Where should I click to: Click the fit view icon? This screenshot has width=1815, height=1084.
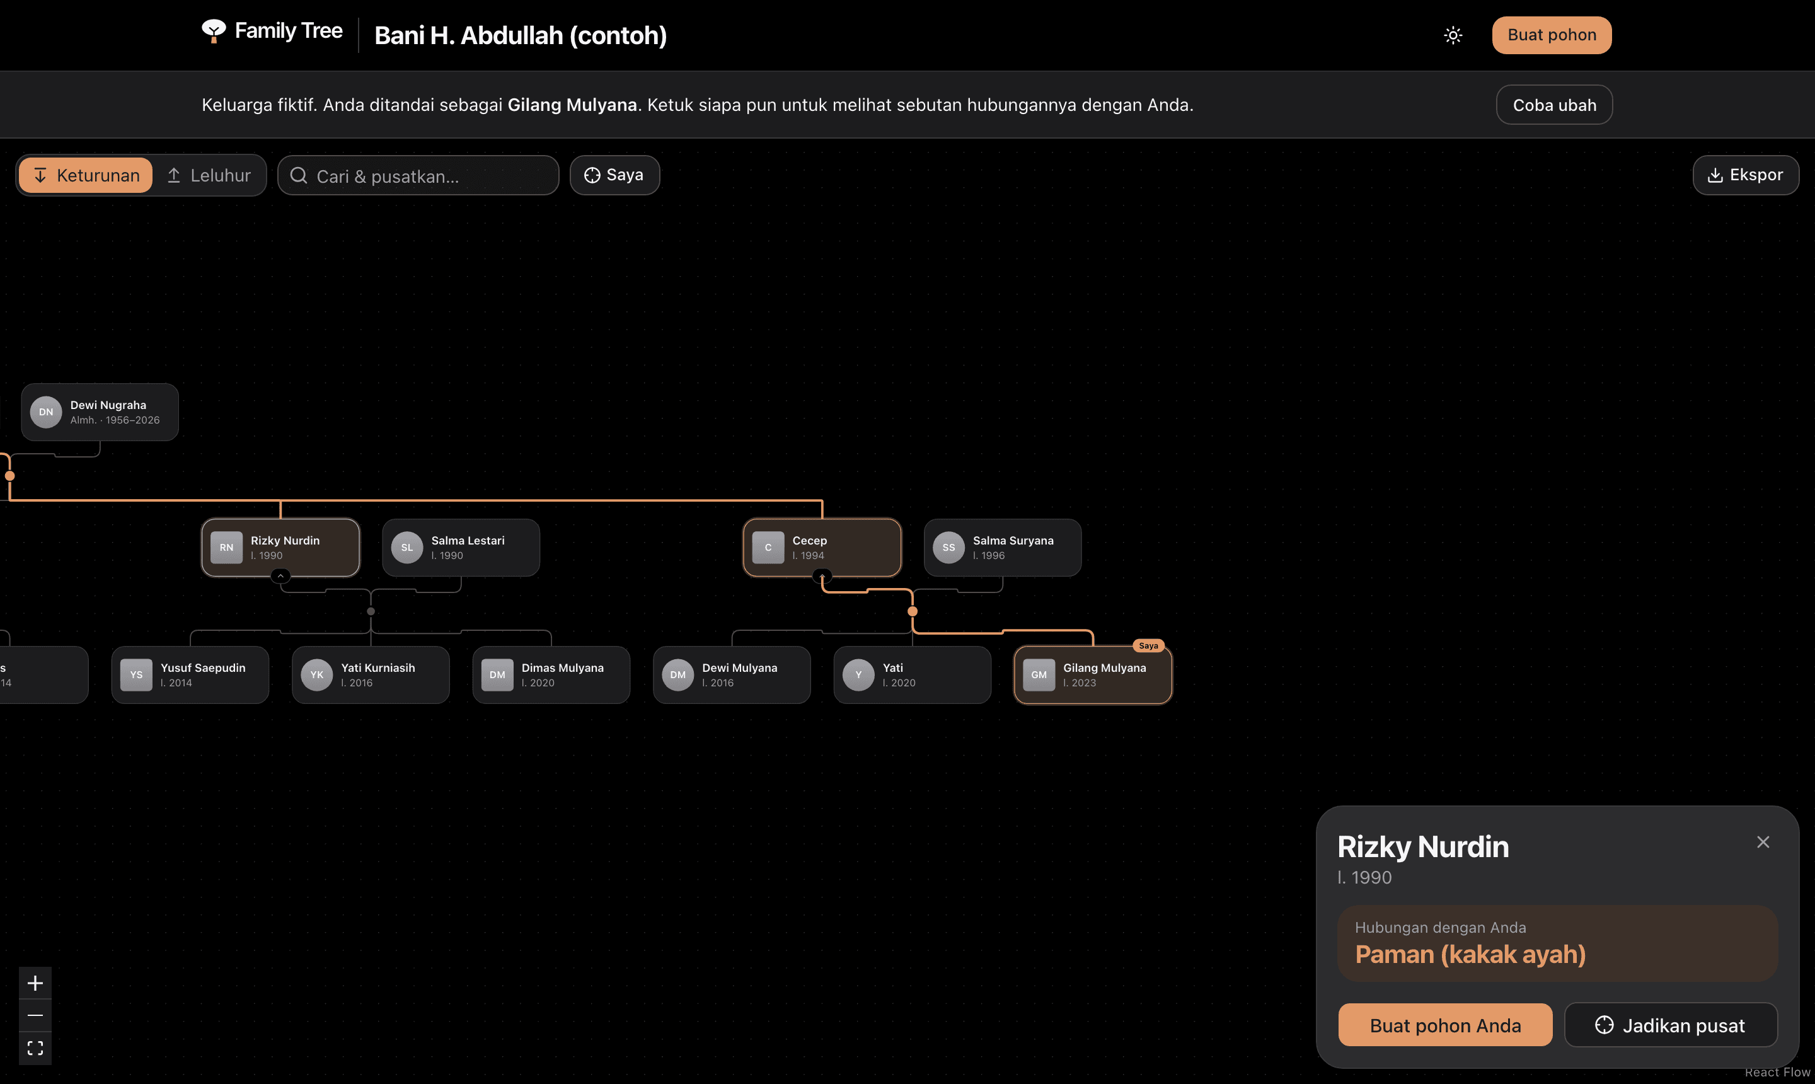click(x=35, y=1048)
